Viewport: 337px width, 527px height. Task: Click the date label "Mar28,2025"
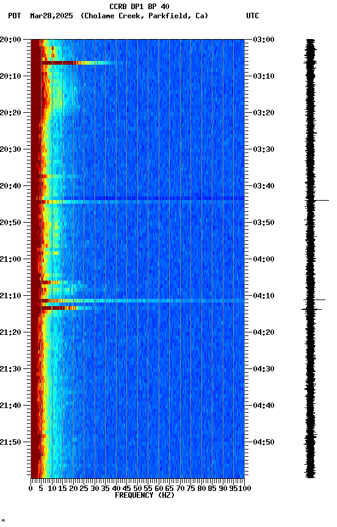pos(51,16)
